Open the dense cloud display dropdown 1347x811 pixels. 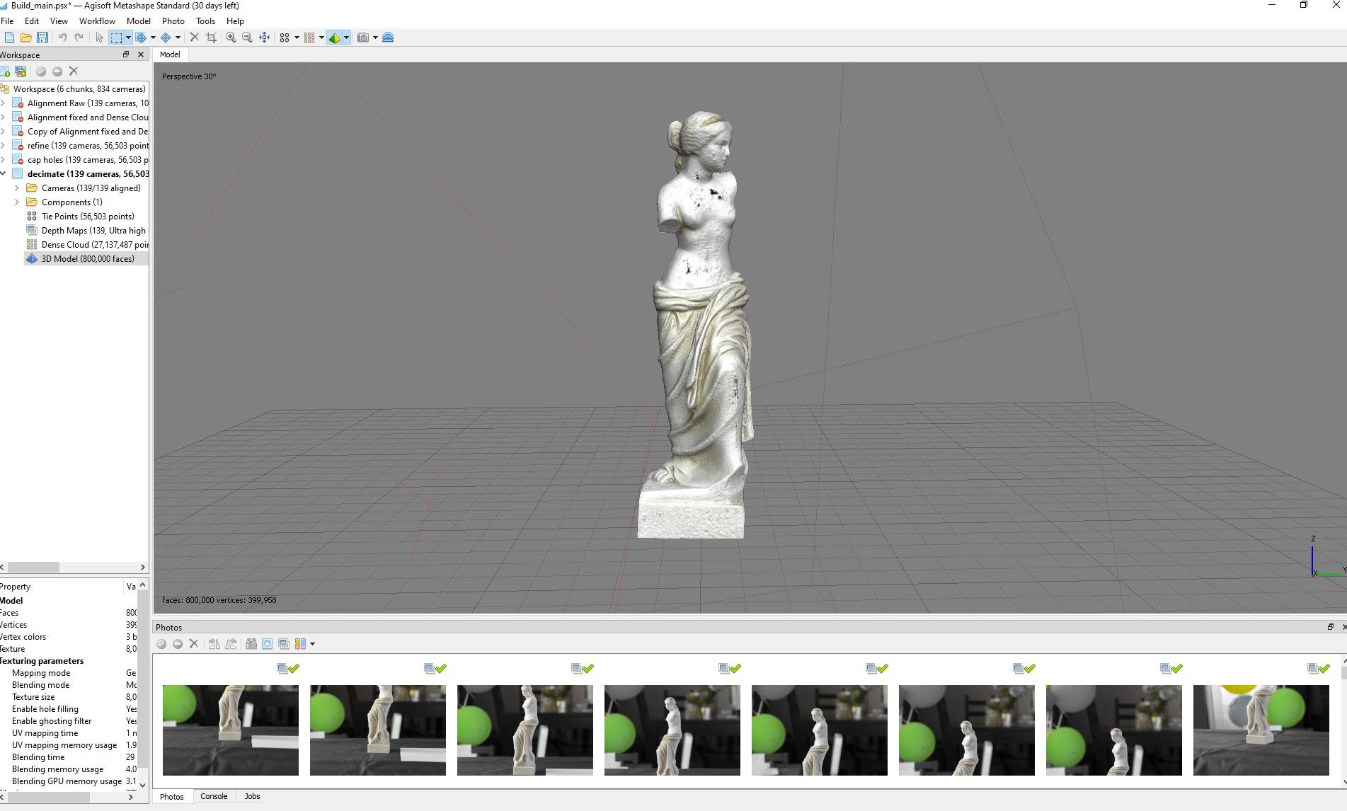[321, 38]
